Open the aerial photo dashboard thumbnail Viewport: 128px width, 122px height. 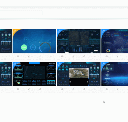[79, 74]
